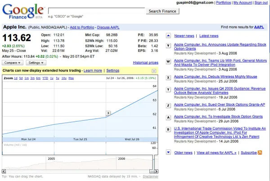Click the news marker Z icon

(x=168, y=105)
